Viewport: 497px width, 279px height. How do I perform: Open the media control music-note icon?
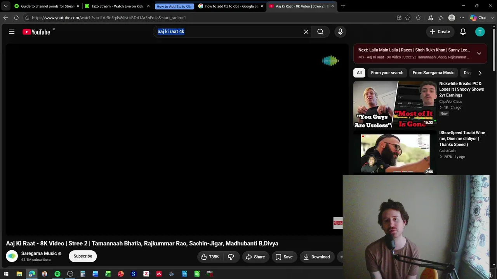[x=431, y=17]
